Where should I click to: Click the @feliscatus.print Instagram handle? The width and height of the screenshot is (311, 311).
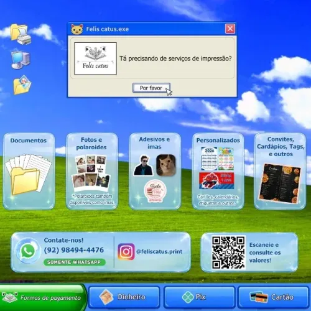(x=159, y=251)
